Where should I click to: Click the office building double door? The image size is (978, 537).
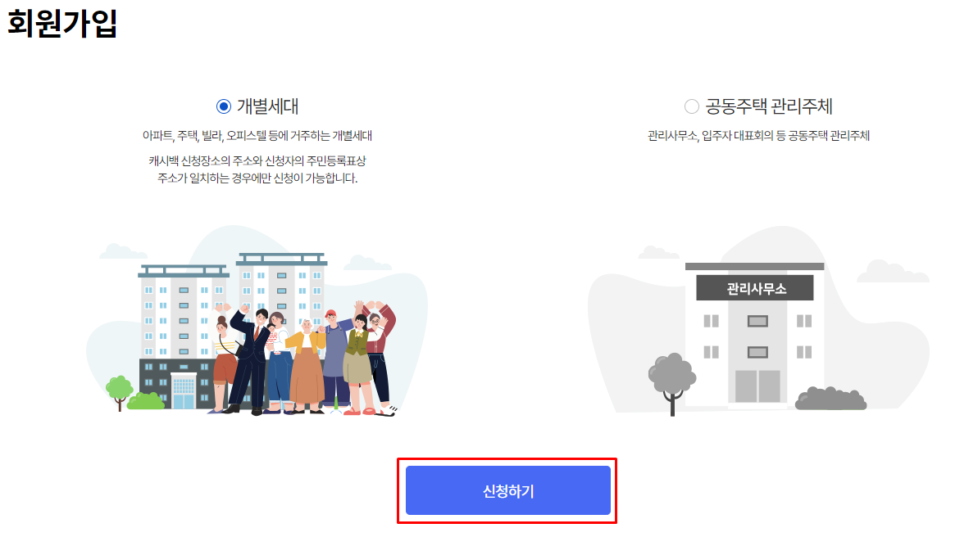(x=757, y=386)
